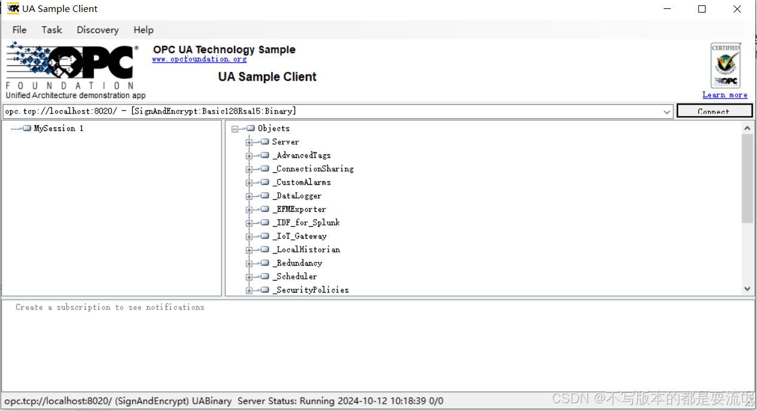The image size is (757, 411).
Task: Select the _SecurityPolicies label
Action: pos(311,290)
